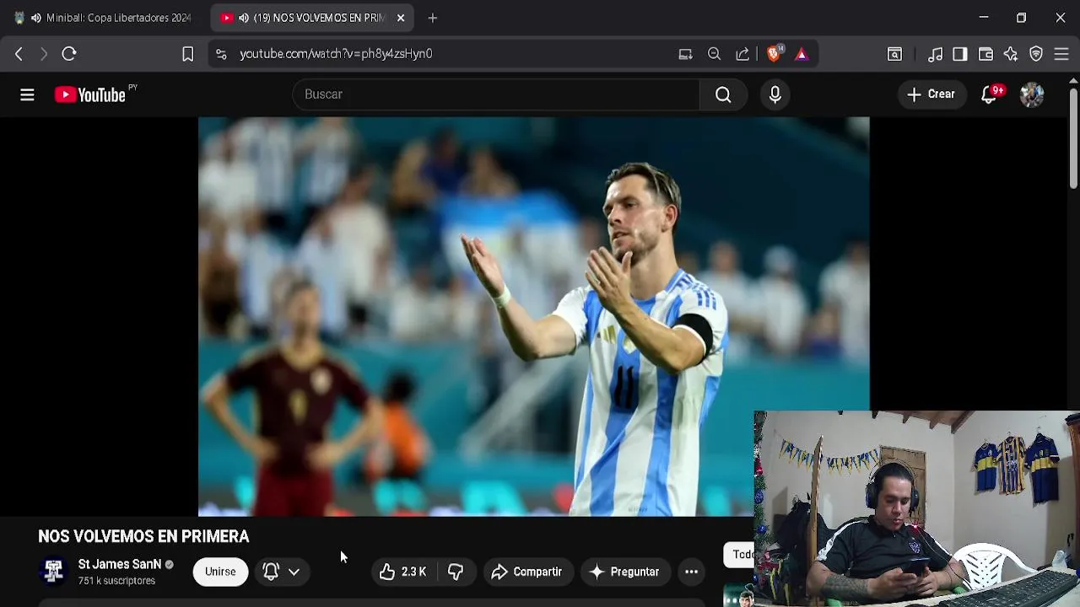Open the zoom level magnifier
The height and width of the screenshot is (607, 1080).
coord(714,54)
